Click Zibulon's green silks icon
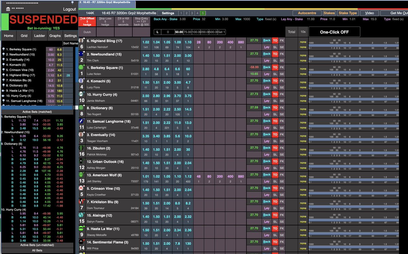The height and width of the screenshot is (254, 408). pyautogui.click(x=81, y=148)
